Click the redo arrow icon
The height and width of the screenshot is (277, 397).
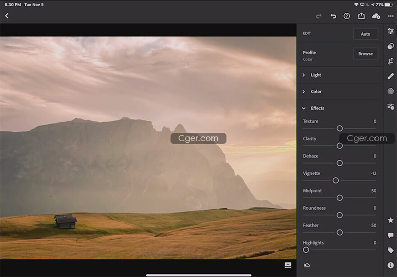click(319, 16)
